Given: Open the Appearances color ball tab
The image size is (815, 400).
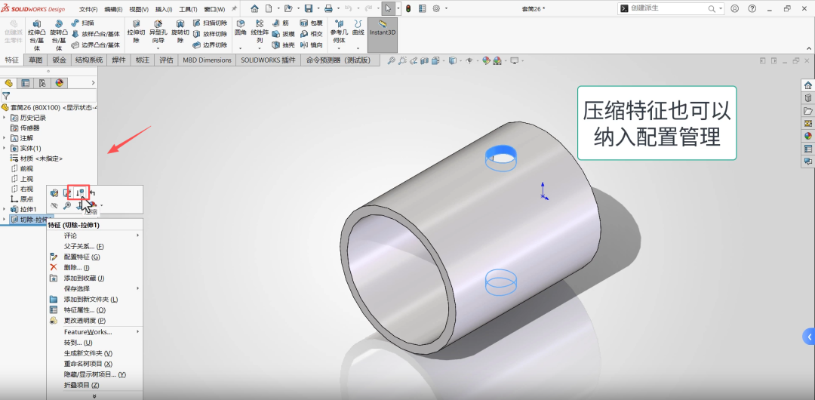Looking at the screenshot, I should click(59, 83).
